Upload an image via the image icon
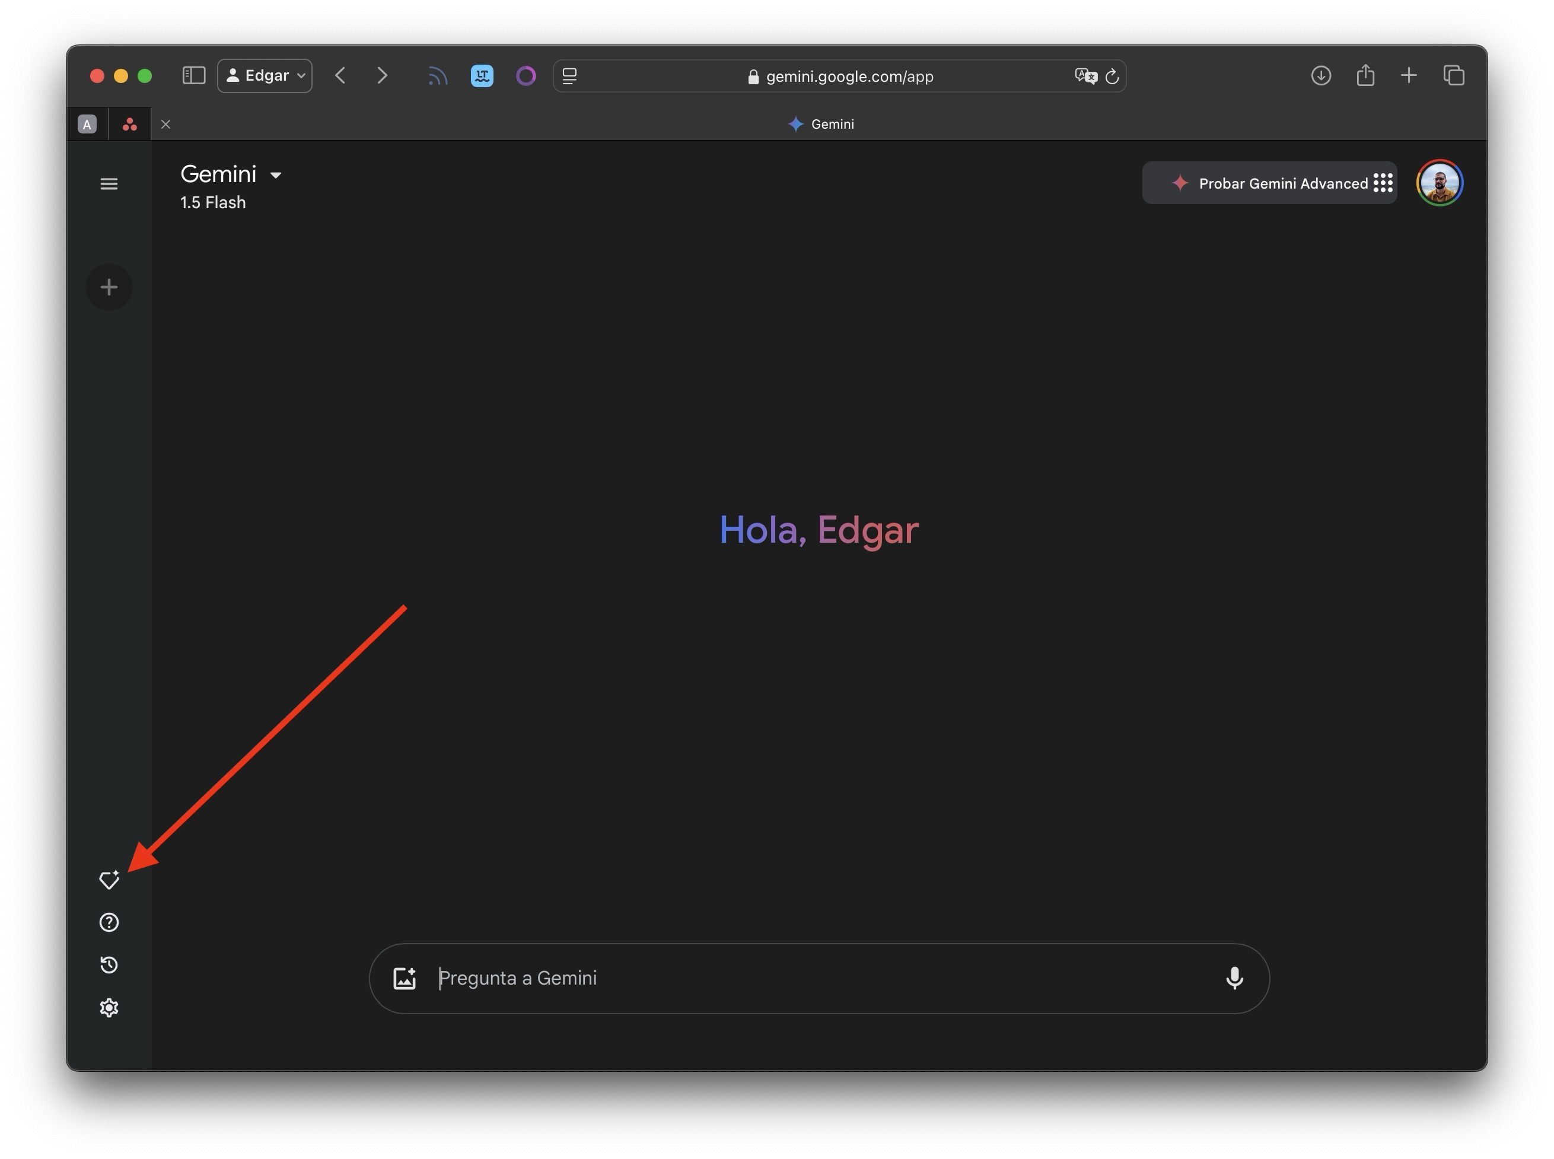1554x1159 pixels. (x=405, y=978)
